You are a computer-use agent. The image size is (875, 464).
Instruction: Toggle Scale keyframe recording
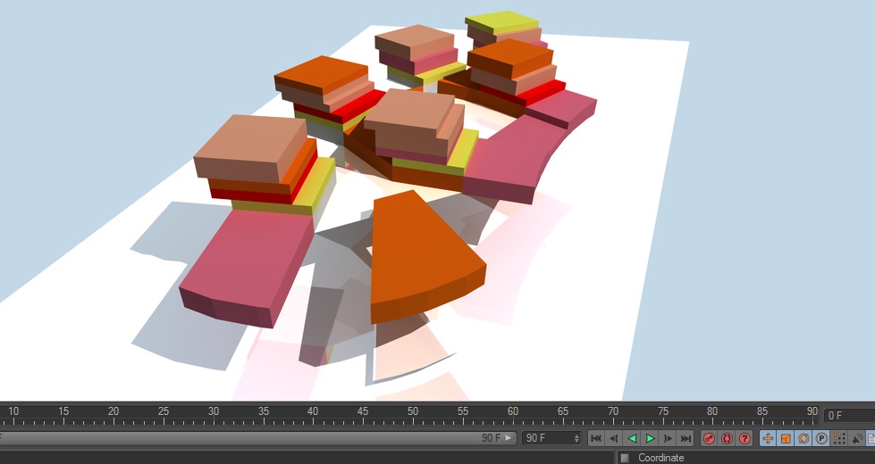click(786, 438)
